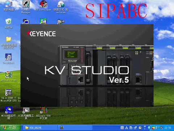This screenshot has width=174, height=131.
Task: Open the Start (开始) menu button
Action: (11, 128)
